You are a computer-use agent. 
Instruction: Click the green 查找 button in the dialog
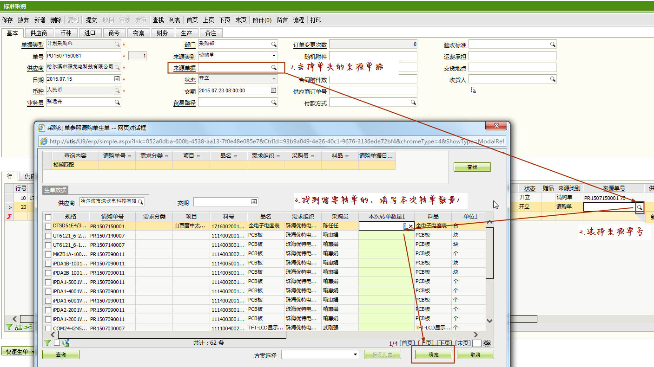click(472, 167)
